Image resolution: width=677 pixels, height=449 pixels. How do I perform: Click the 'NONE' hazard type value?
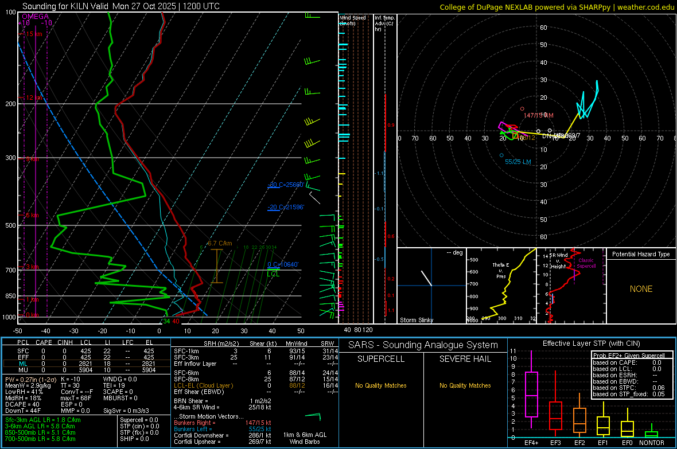tap(641, 289)
